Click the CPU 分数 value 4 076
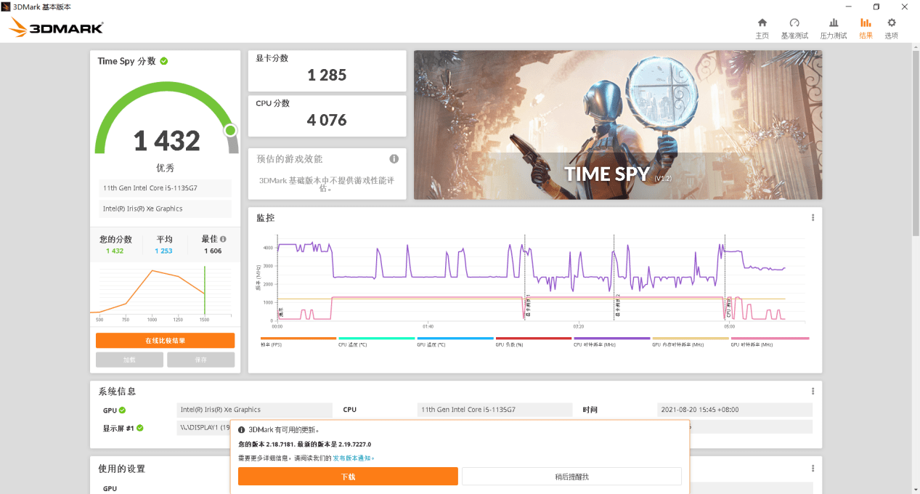 327,120
